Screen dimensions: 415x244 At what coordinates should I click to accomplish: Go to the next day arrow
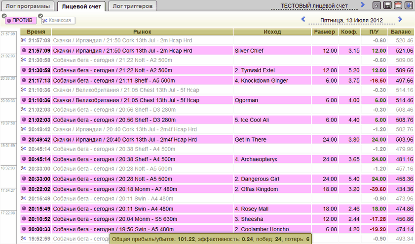400,19
